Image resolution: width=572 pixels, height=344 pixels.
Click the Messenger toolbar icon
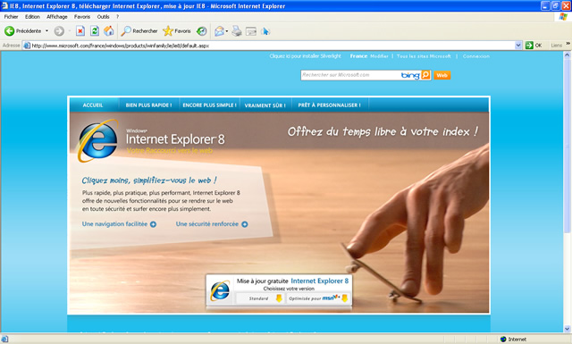265,31
